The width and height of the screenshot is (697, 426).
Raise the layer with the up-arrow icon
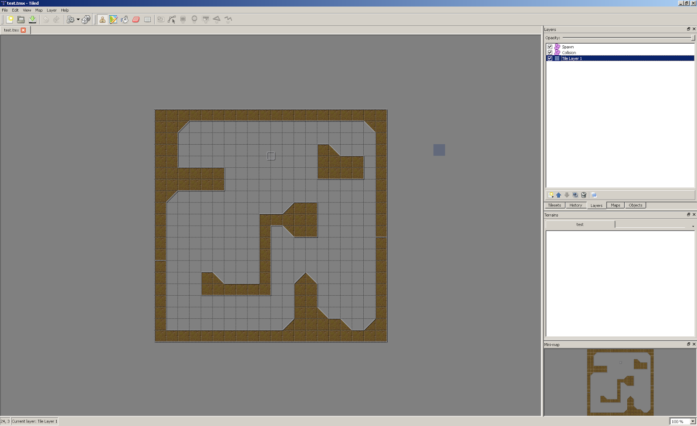pos(558,195)
